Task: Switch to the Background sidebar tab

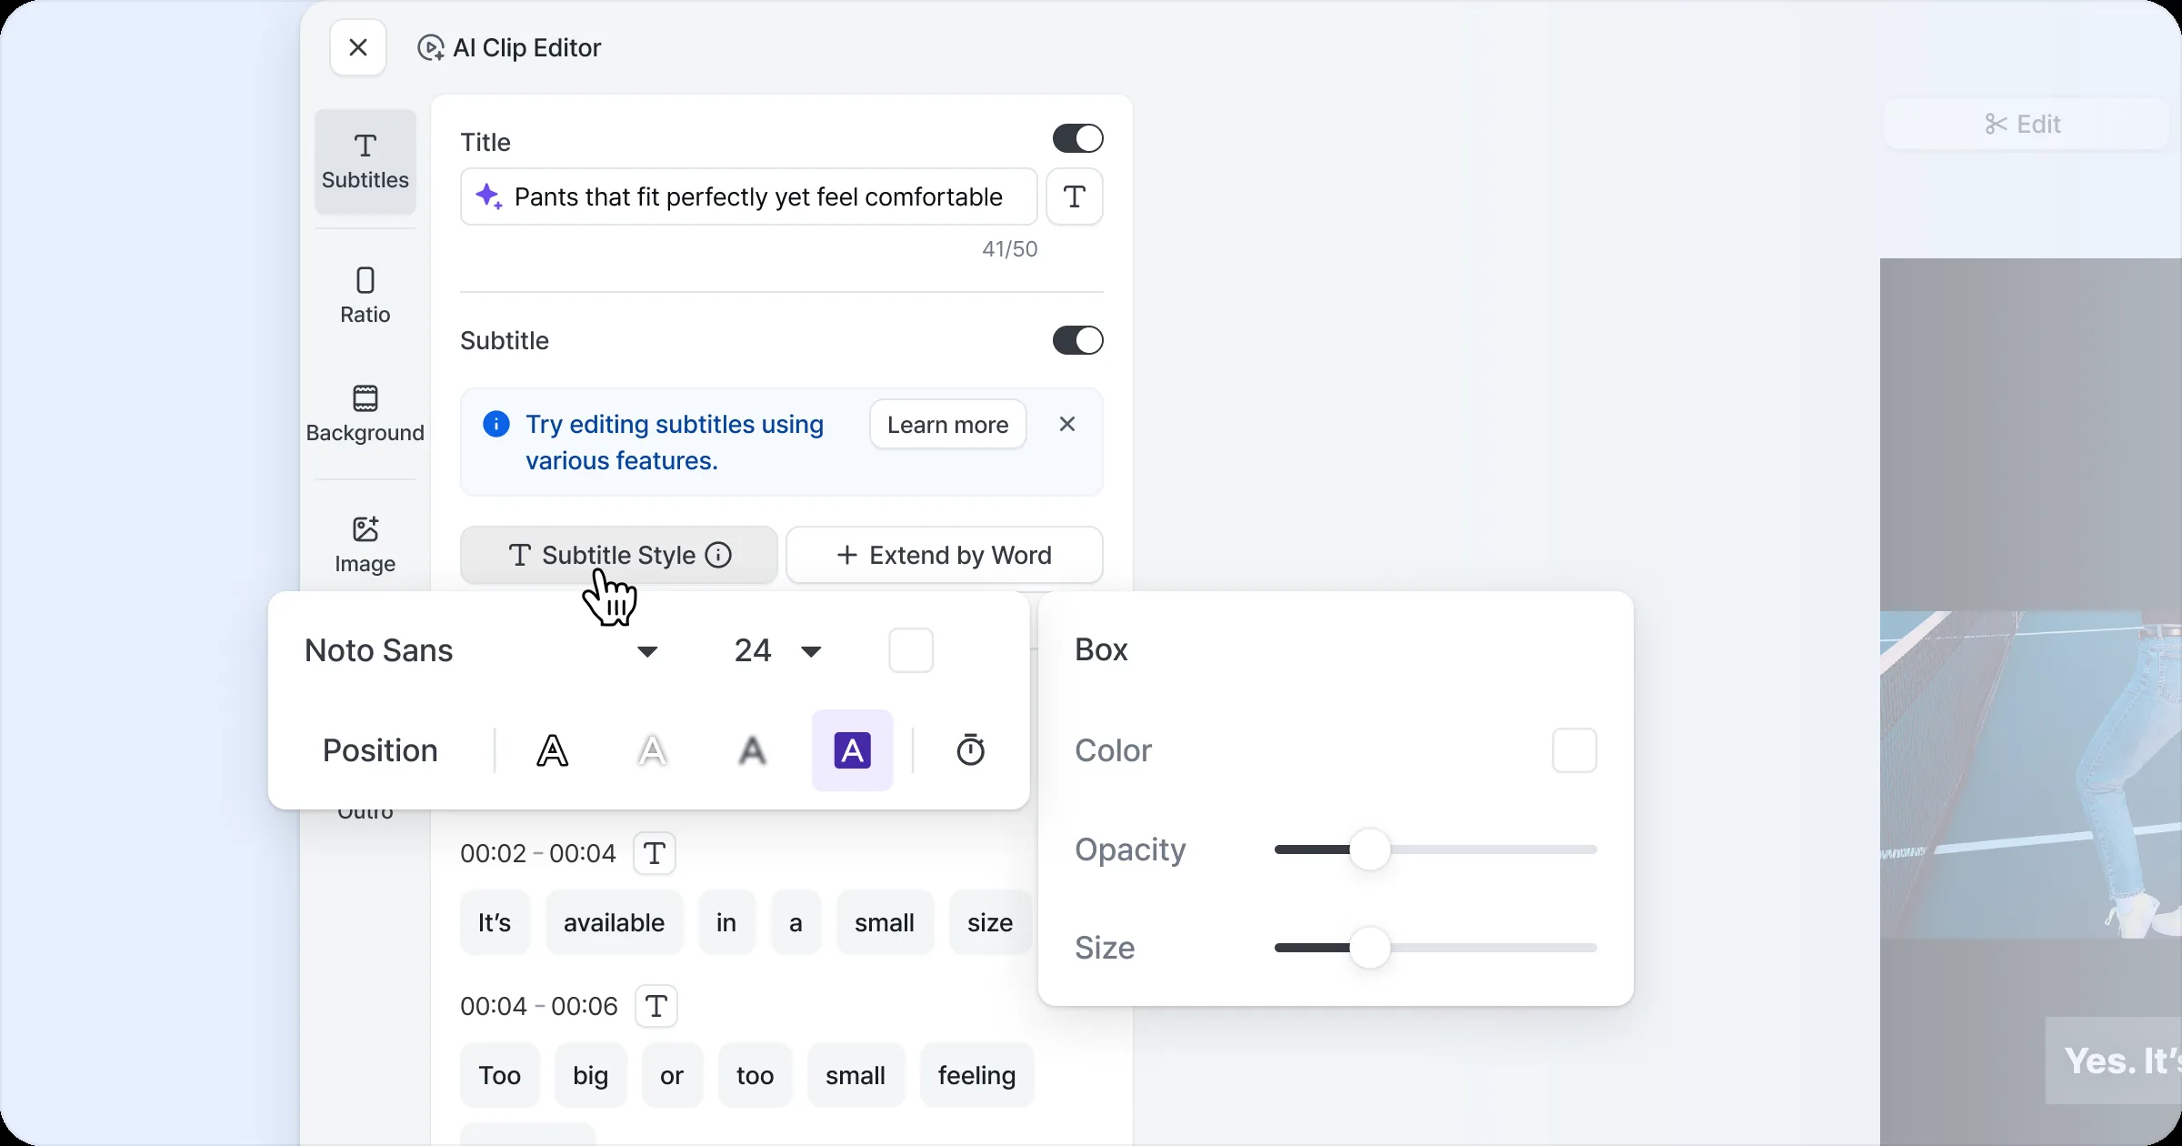Action: coord(365,414)
